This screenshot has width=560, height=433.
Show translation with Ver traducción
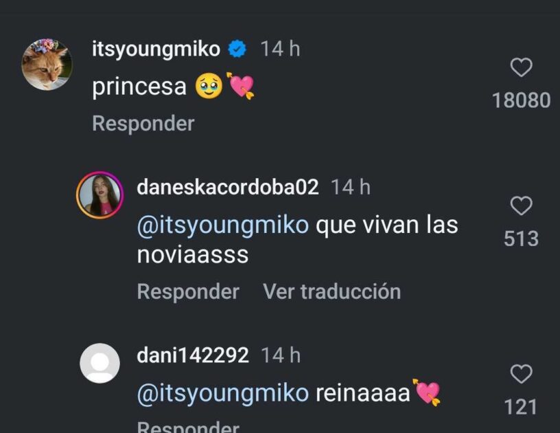[331, 291]
